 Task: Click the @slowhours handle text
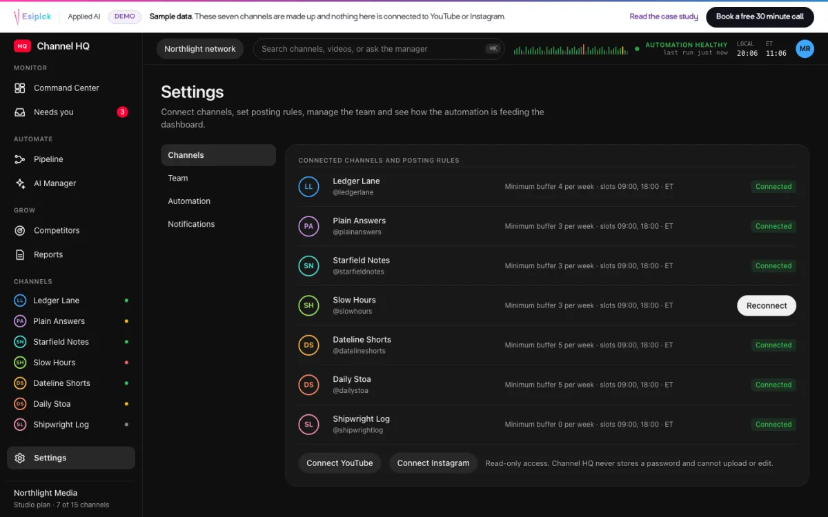tap(353, 312)
